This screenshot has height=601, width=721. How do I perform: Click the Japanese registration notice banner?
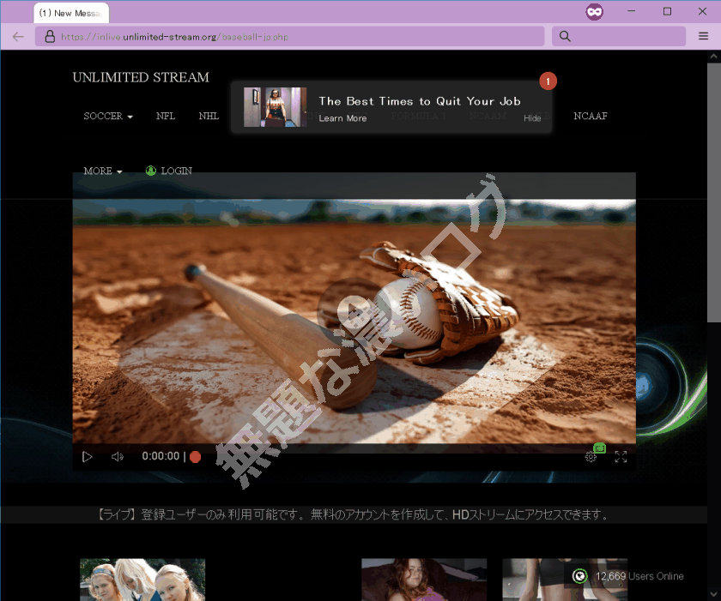[354, 514]
